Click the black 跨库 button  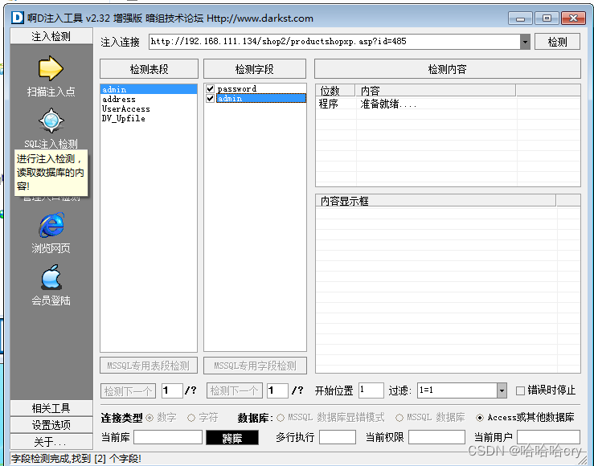click(x=232, y=438)
